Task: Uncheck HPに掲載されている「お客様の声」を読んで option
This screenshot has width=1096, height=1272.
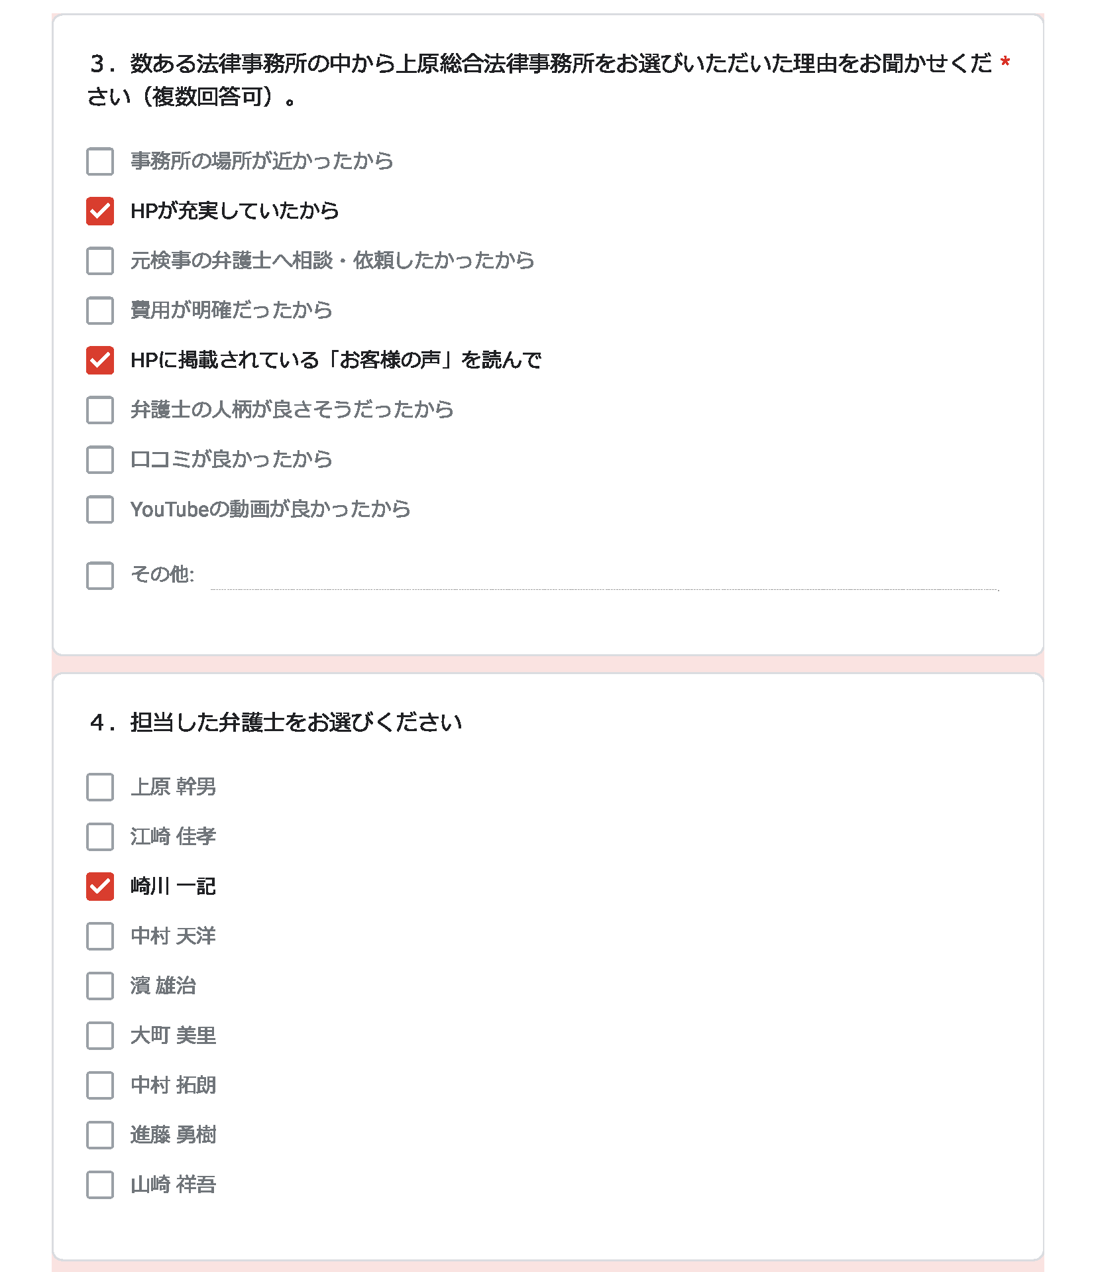Action: point(100,360)
